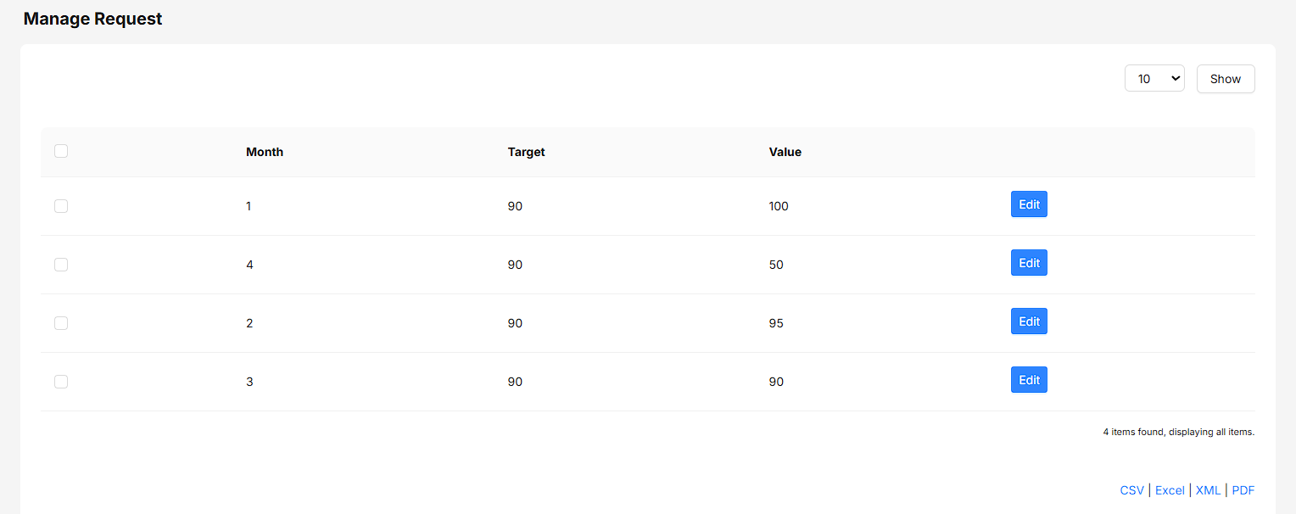Export table as Excel
Image resolution: width=1296 pixels, height=514 pixels.
pos(1170,490)
